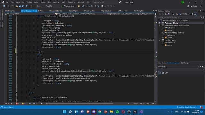Viewport: 205px width, 115px height.
Task: Toggle the bookmark icon in the toolbar
Action: coord(102,6)
